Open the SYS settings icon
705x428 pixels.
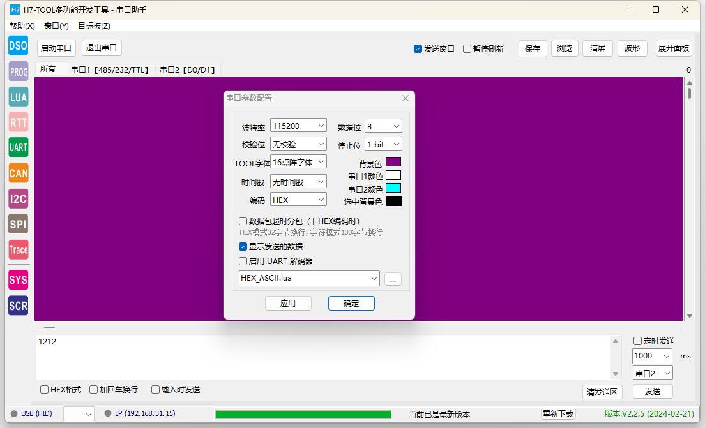19,280
